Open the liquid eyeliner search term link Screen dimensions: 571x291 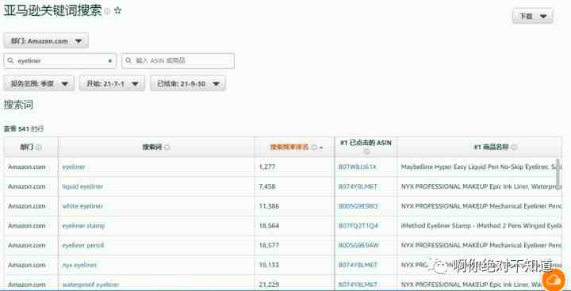point(82,186)
